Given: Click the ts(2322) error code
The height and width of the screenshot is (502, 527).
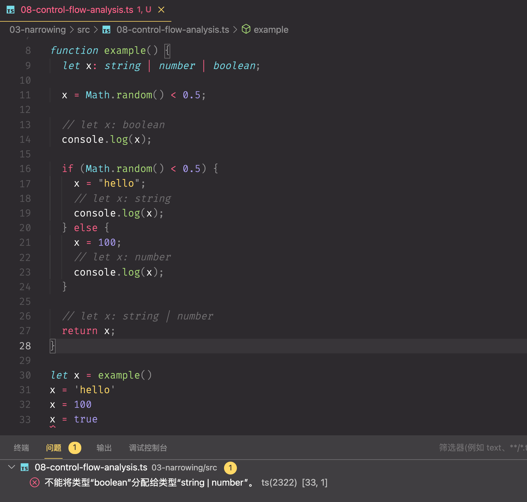Looking at the screenshot, I should coord(279,482).
